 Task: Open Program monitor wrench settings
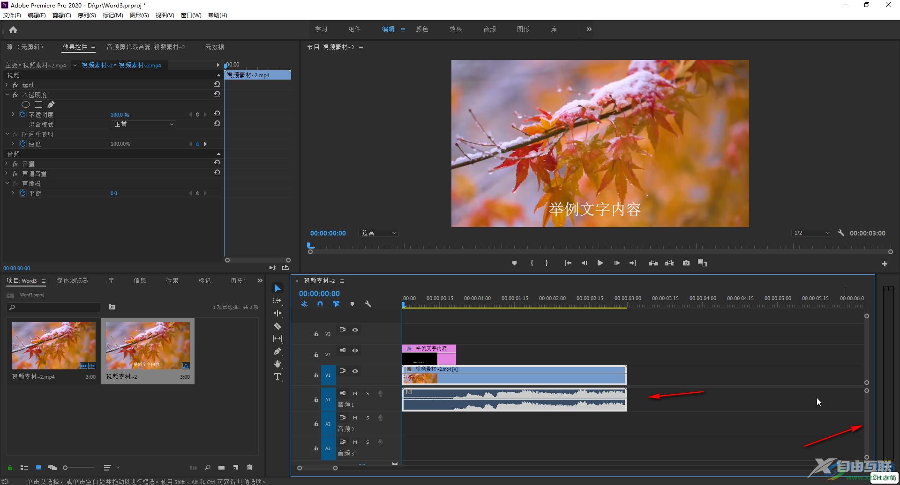coord(841,233)
